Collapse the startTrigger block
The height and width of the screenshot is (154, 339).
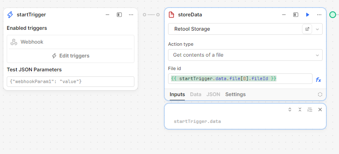point(108,15)
